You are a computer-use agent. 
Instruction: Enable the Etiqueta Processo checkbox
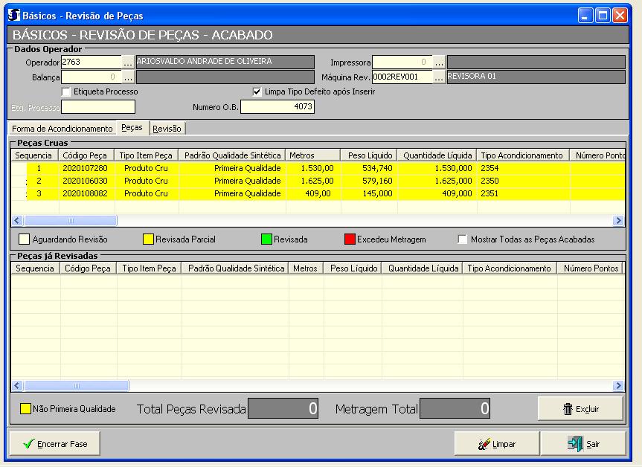pyautogui.click(x=67, y=91)
